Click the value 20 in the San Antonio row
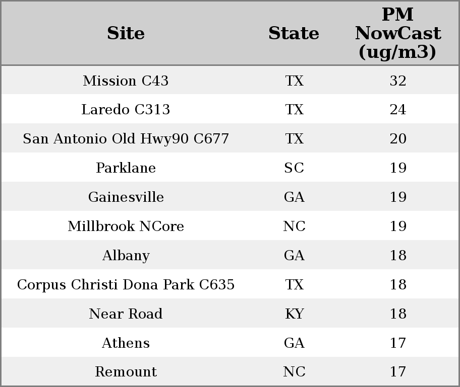Screen dimensions: 460x387 pyautogui.click(x=398, y=138)
